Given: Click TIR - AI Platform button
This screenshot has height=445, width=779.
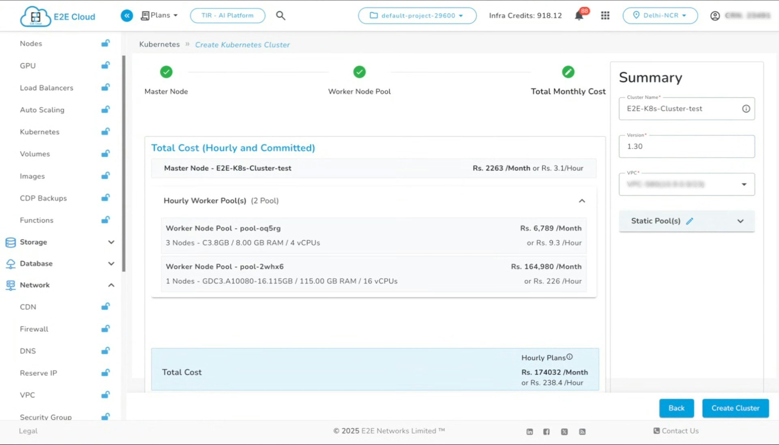Looking at the screenshot, I should (x=227, y=15).
